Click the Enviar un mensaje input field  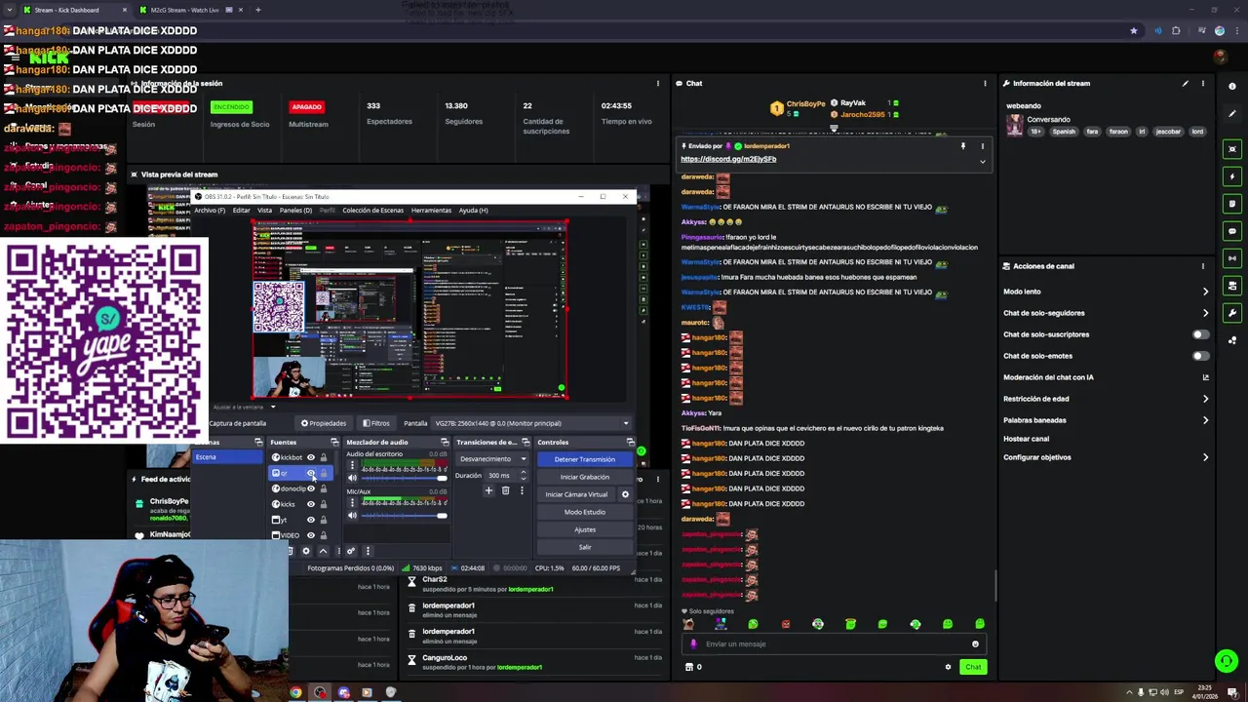coord(834,643)
